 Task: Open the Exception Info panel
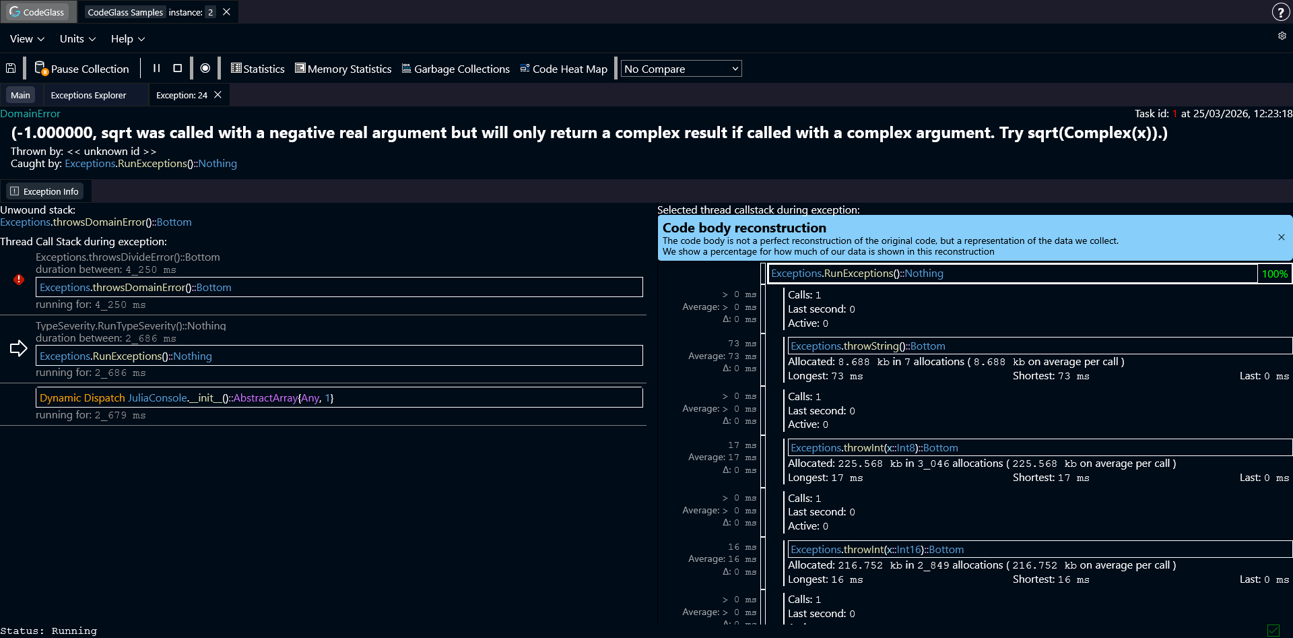[x=45, y=191]
